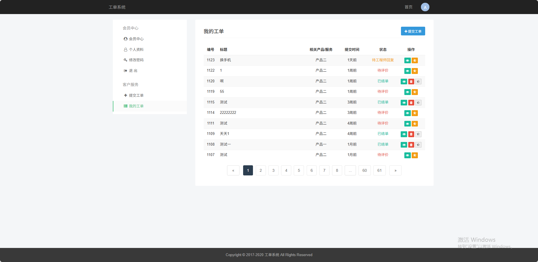Select 我的工单 in the sidebar
This screenshot has height=262, width=538.
coord(136,106)
